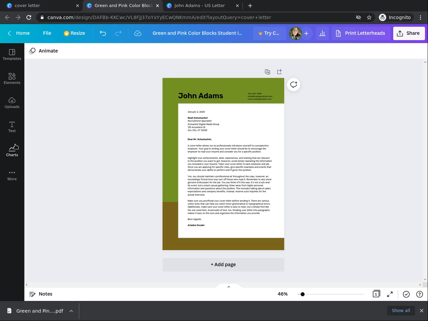
Task: Reload the browser page
Action: (29, 17)
